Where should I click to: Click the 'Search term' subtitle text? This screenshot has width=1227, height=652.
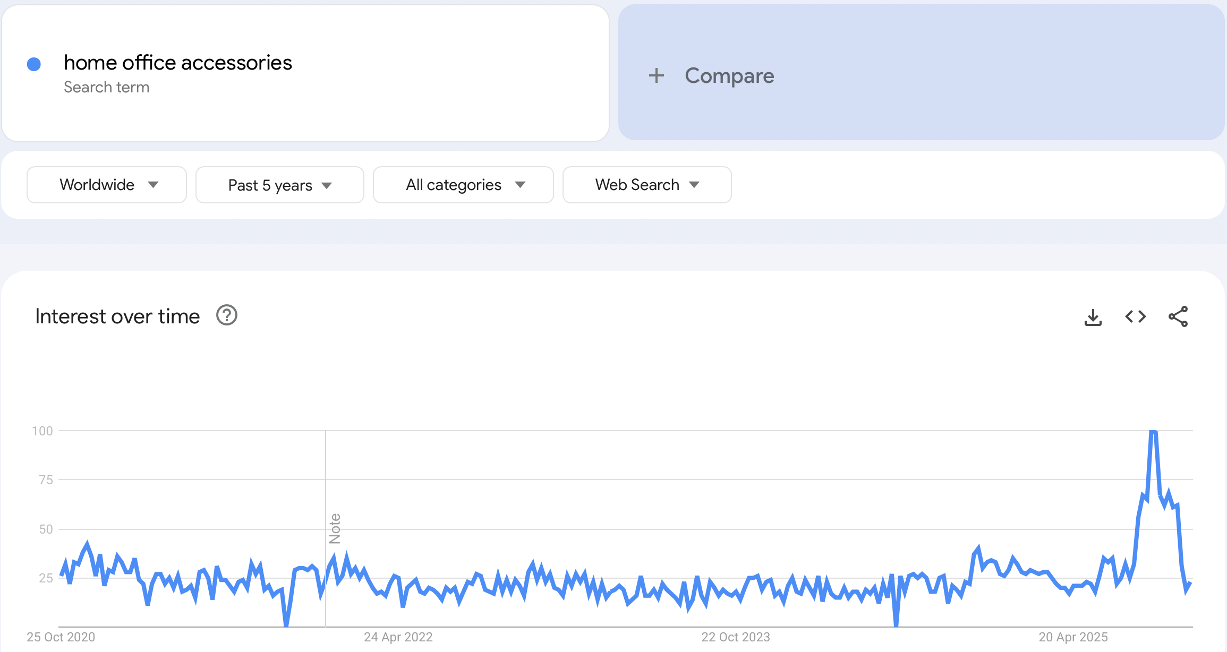tap(106, 87)
